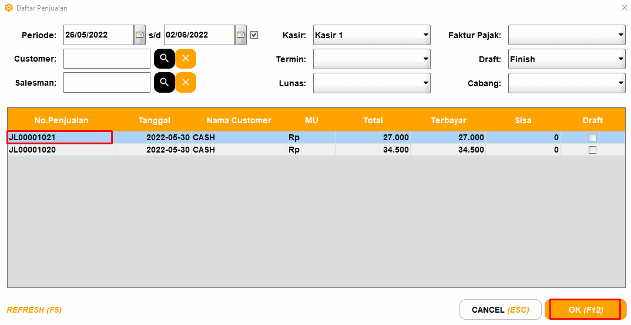
Task: Tick Draft checkbox for JL00001021
Action: pyautogui.click(x=592, y=137)
